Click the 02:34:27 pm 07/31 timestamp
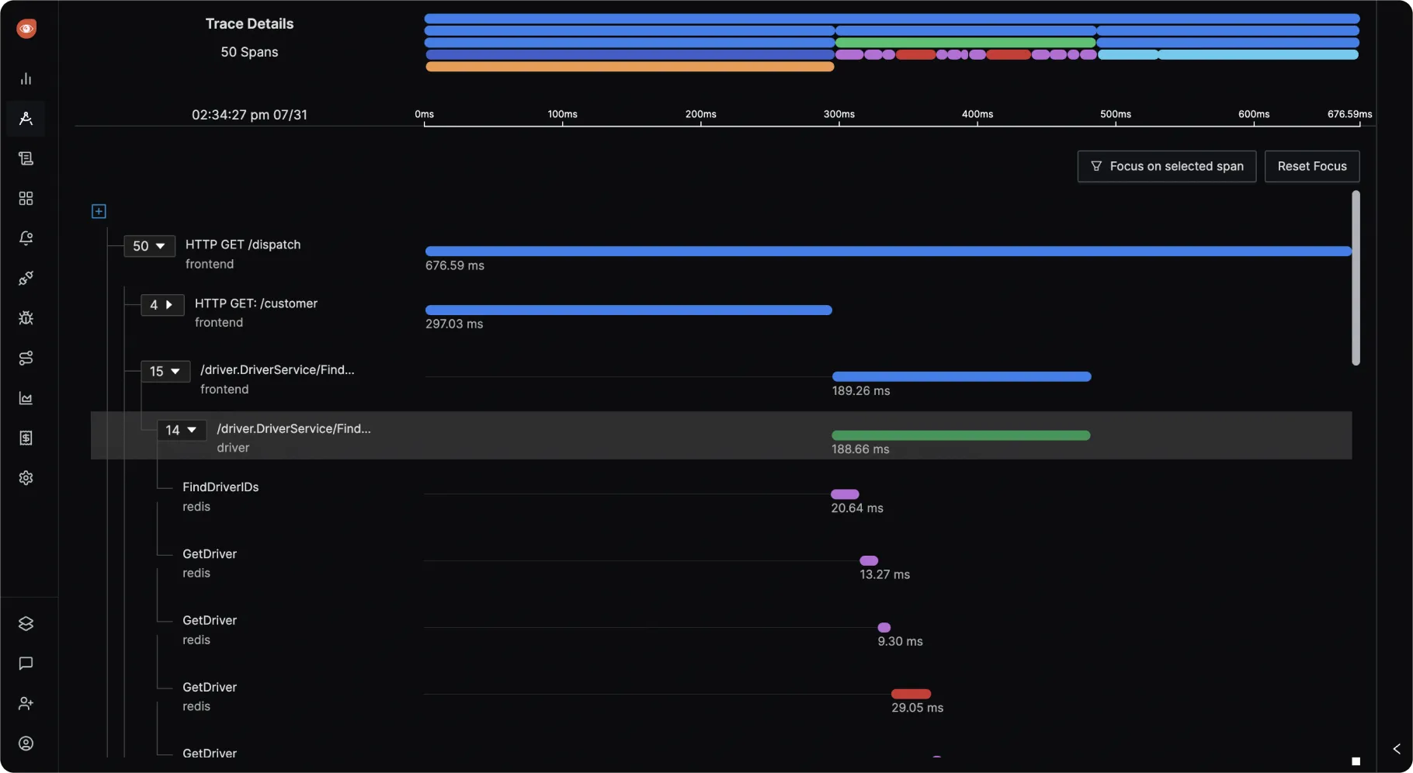Image resolution: width=1413 pixels, height=773 pixels. 249,115
